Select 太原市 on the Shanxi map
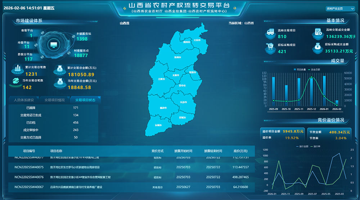 click(175, 75)
